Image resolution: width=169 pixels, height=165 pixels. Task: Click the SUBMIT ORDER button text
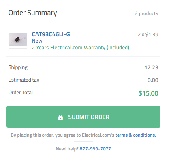click(x=89, y=117)
